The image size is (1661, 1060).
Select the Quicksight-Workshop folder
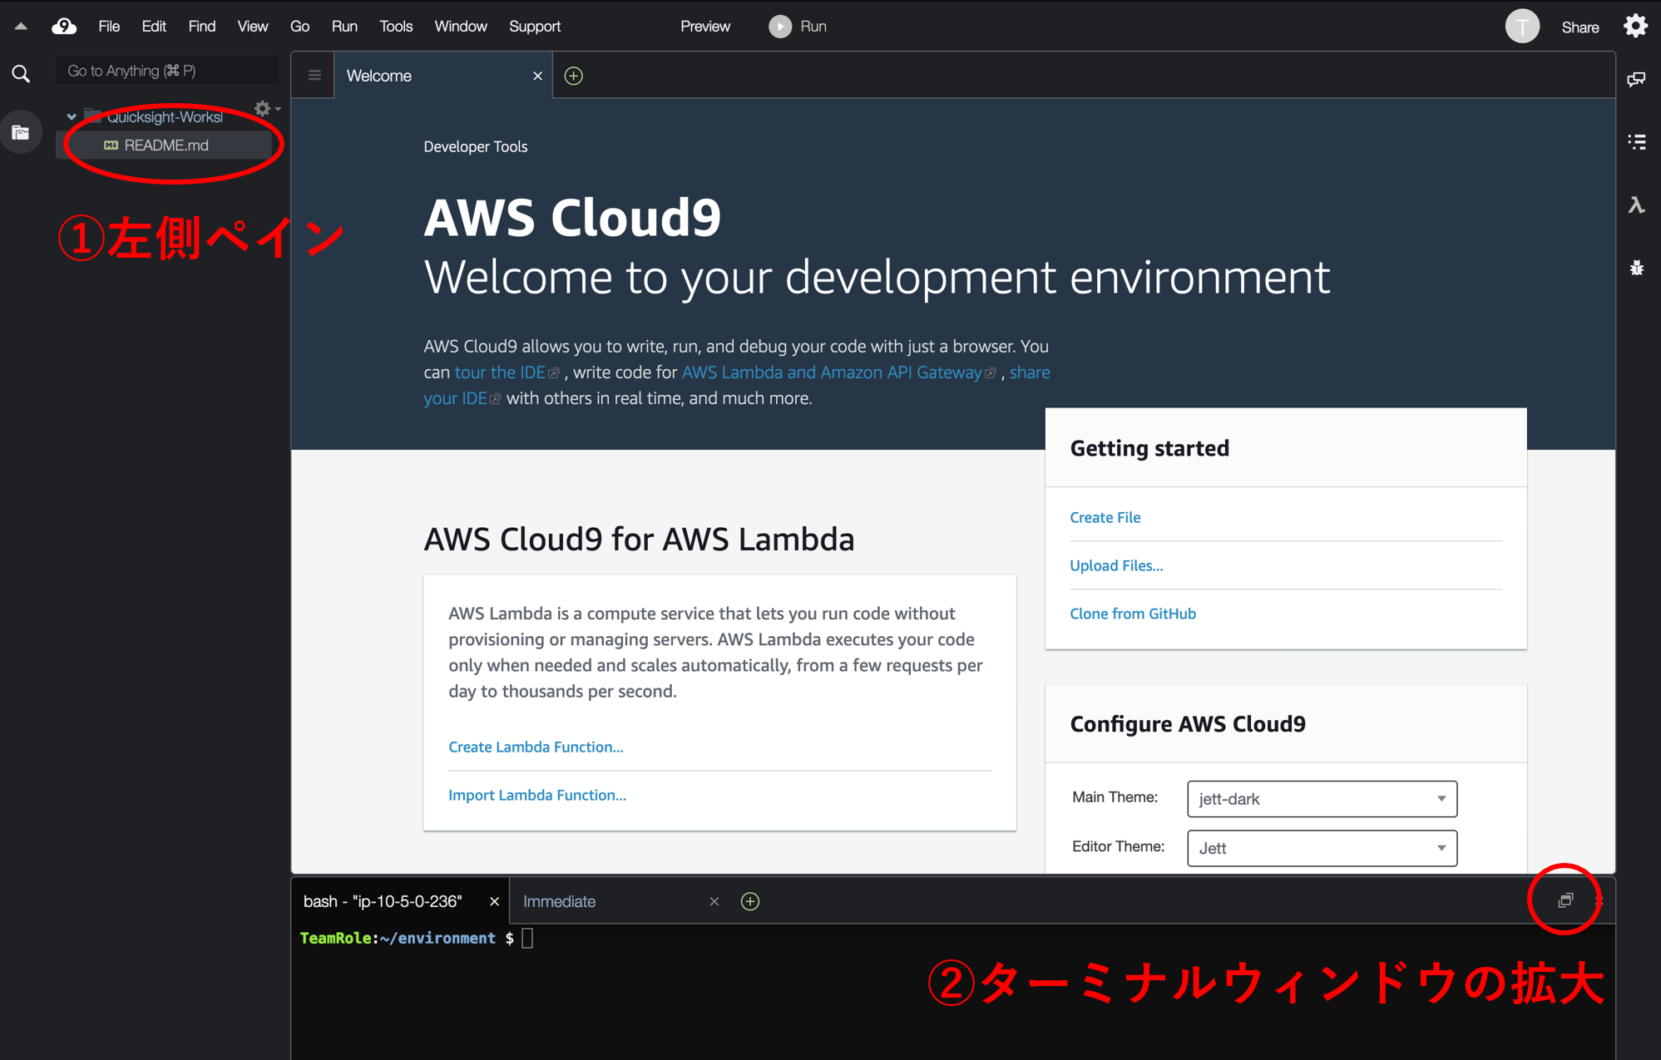pyautogui.click(x=165, y=117)
